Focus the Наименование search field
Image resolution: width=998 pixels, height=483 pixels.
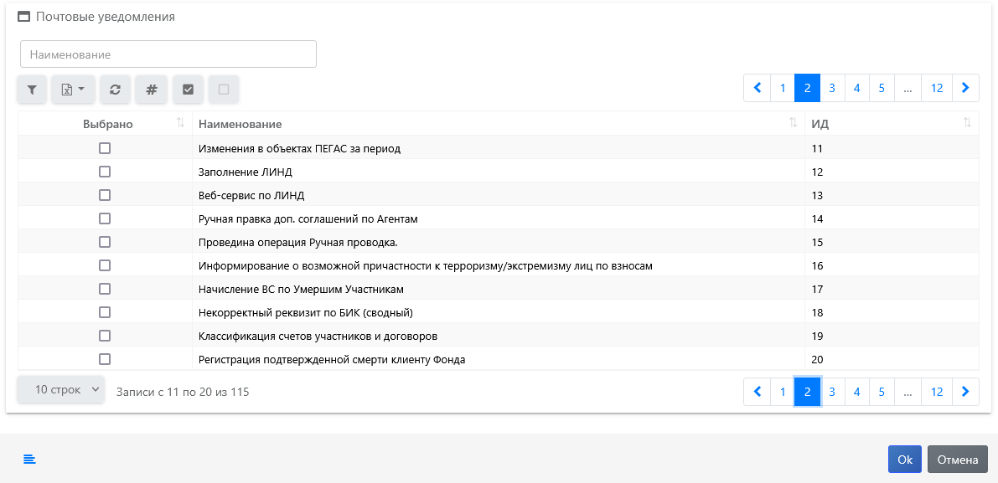coord(168,54)
